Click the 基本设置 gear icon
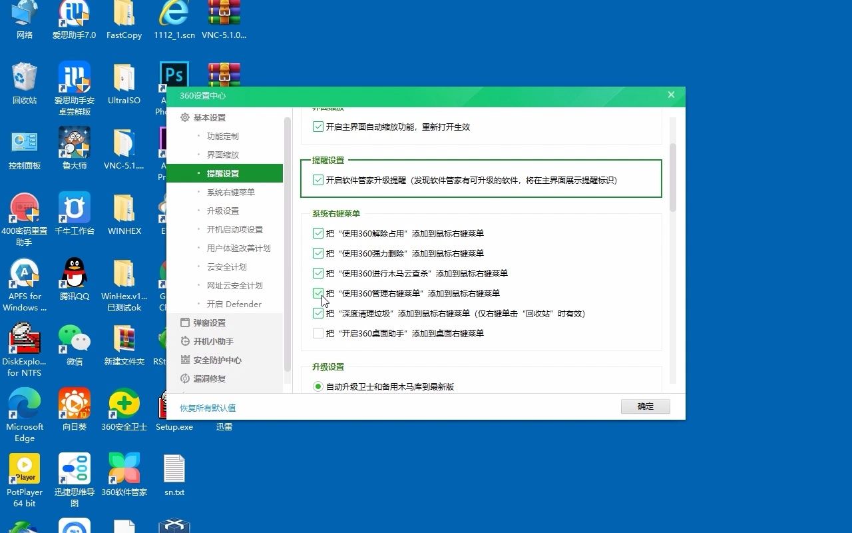This screenshot has height=533, width=852. tap(184, 117)
